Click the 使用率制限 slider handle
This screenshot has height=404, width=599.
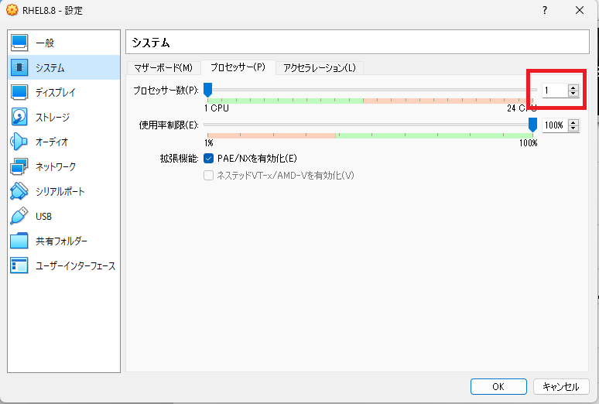532,125
